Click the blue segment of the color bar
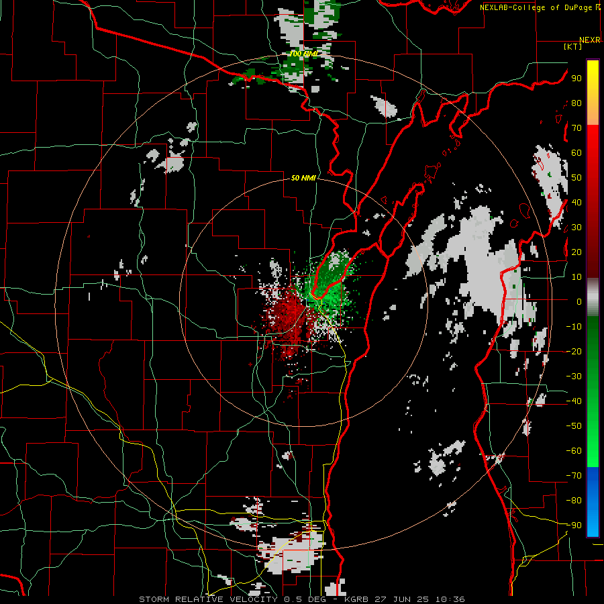The height and width of the screenshot is (604, 604). tap(593, 502)
